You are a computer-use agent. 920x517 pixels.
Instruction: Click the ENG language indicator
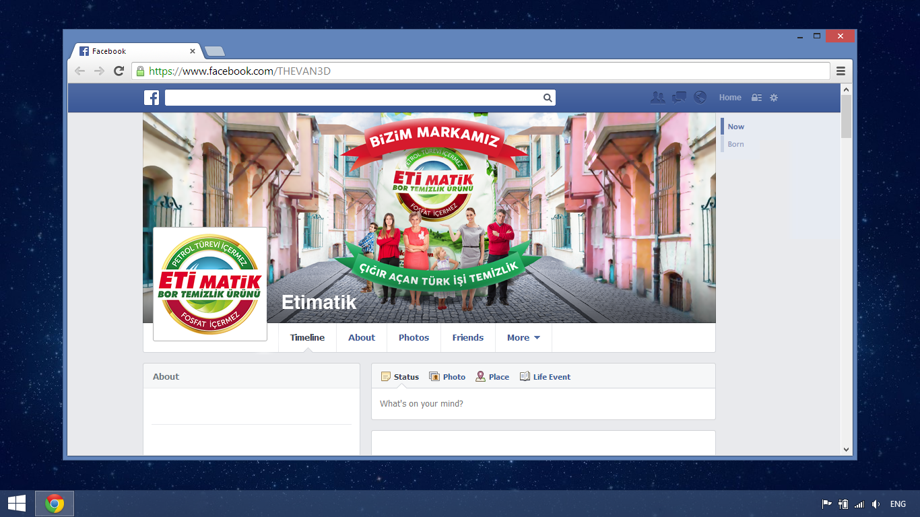click(x=898, y=504)
